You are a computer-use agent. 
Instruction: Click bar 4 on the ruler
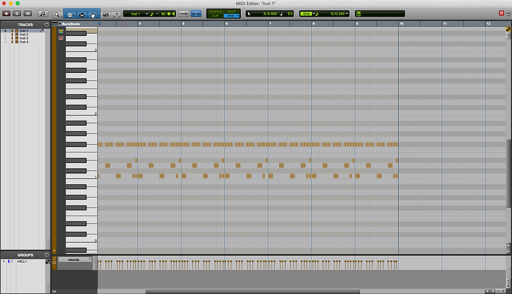139,23
